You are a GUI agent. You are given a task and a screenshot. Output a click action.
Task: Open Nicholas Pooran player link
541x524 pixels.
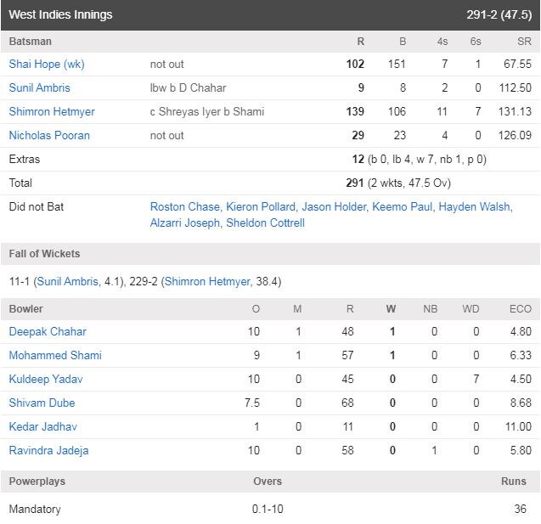49,135
